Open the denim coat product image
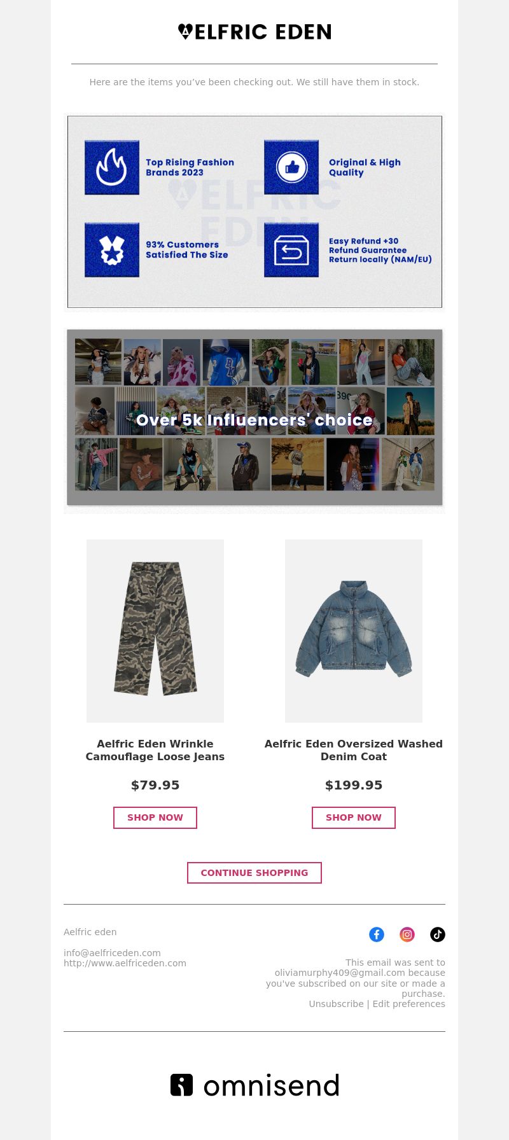The image size is (509, 1140). click(354, 631)
